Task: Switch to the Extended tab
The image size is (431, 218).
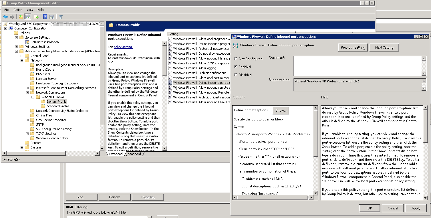Action: [116, 154]
